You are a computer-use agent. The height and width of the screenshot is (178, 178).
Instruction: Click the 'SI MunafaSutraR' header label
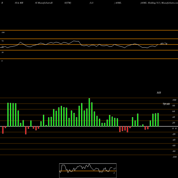pos(44,3)
